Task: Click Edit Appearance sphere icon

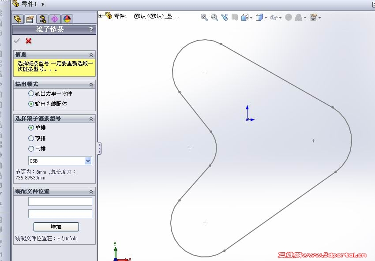Action: point(289,17)
